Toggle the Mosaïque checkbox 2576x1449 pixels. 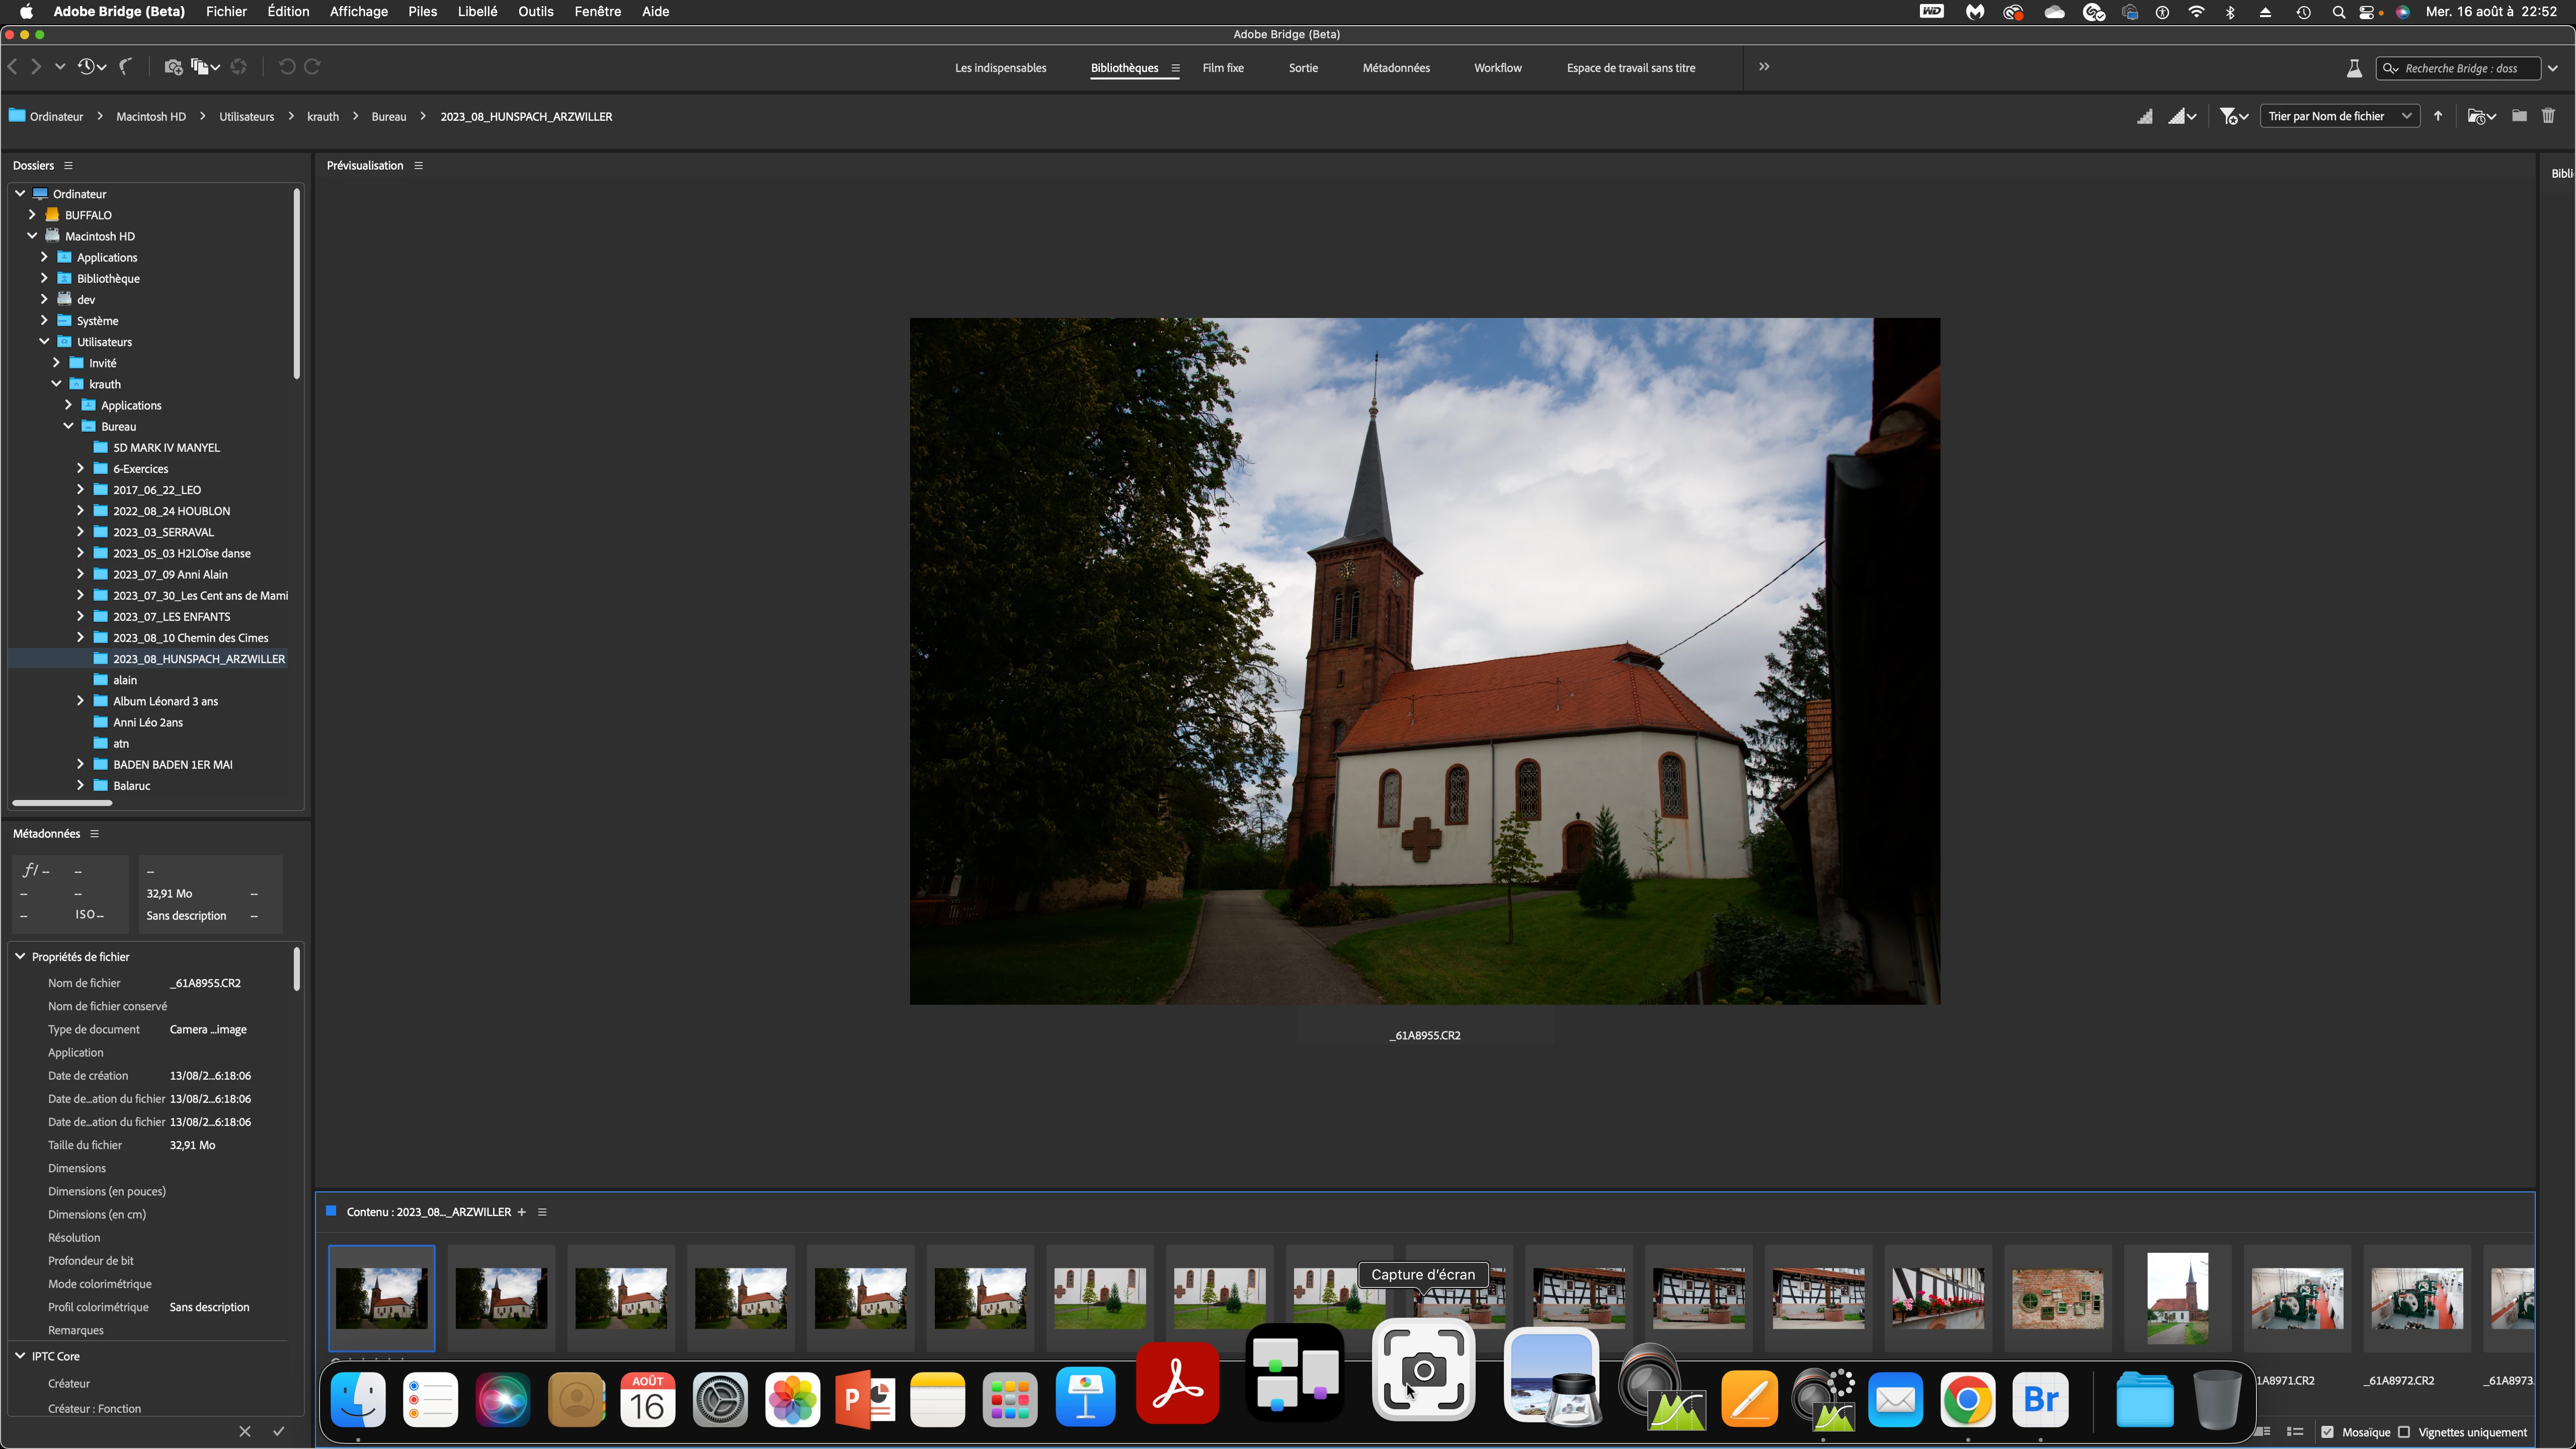click(2328, 1432)
